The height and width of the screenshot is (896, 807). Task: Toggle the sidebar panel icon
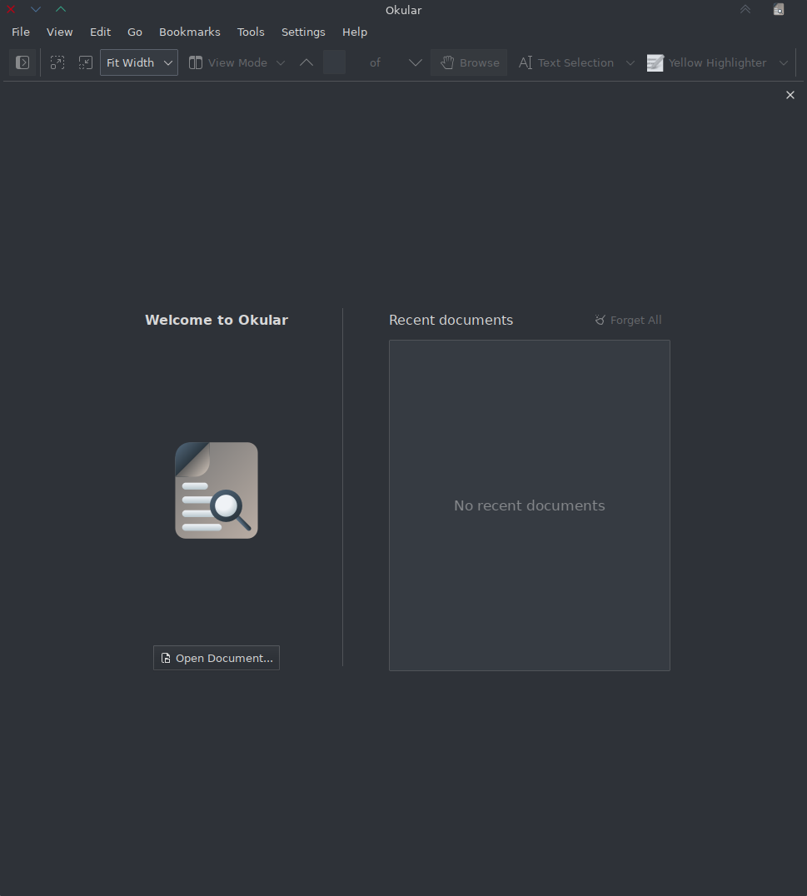[x=22, y=62]
